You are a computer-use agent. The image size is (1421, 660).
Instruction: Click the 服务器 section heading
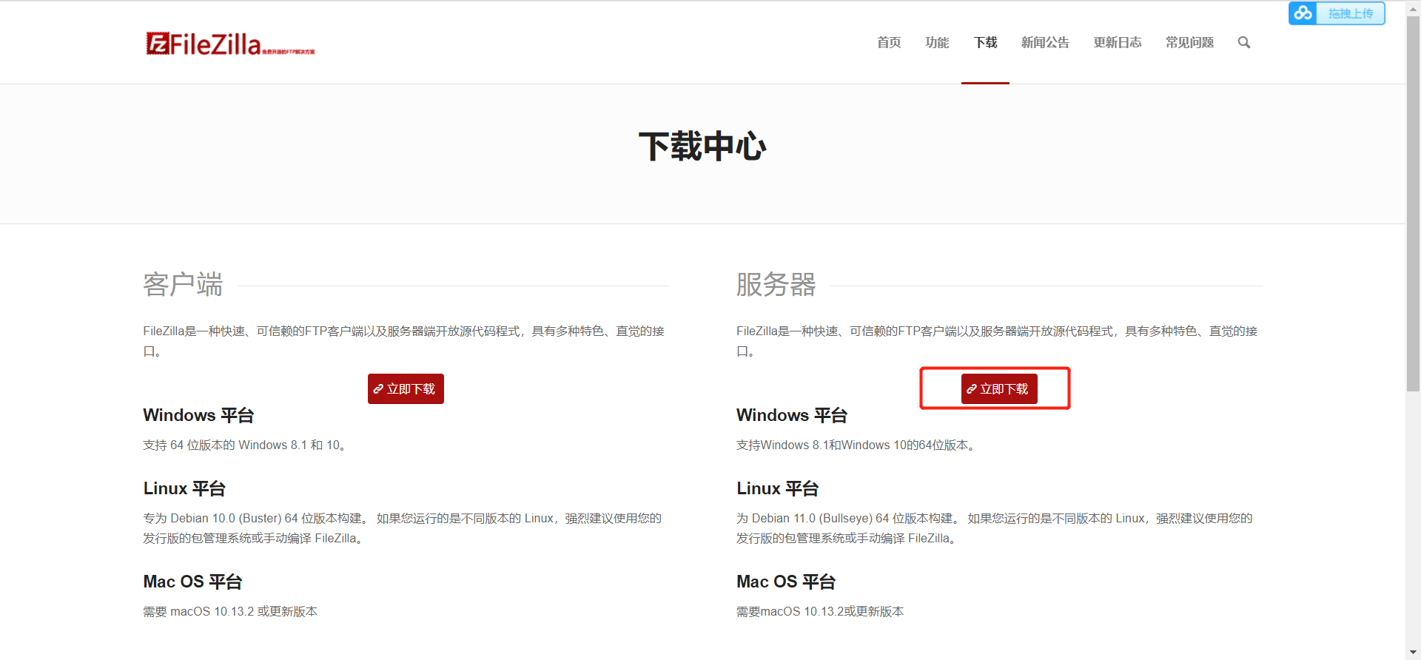point(776,284)
